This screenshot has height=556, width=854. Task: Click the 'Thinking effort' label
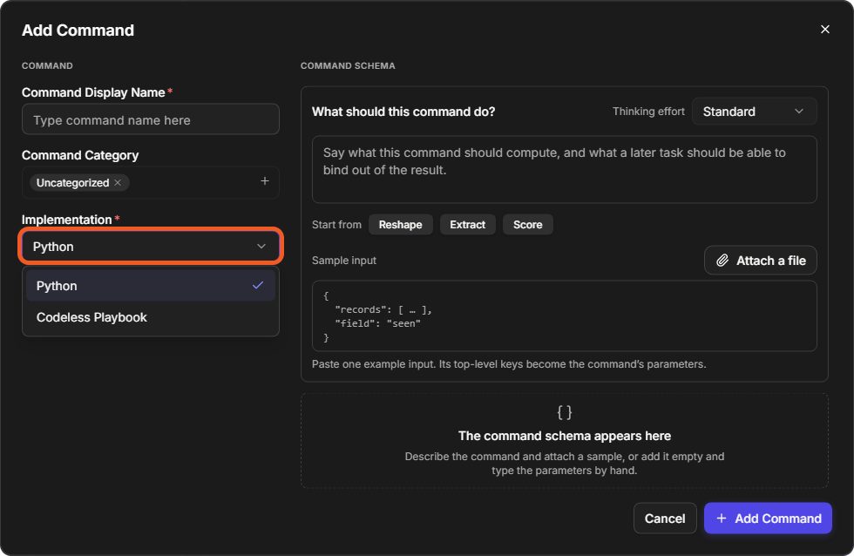pyautogui.click(x=648, y=111)
